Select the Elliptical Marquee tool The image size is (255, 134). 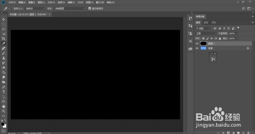pos(4,24)
